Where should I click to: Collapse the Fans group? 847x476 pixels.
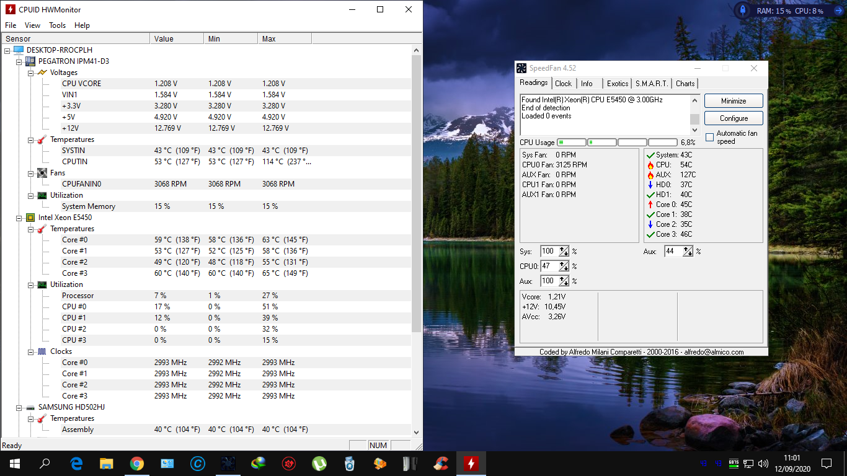click(31, 173)
